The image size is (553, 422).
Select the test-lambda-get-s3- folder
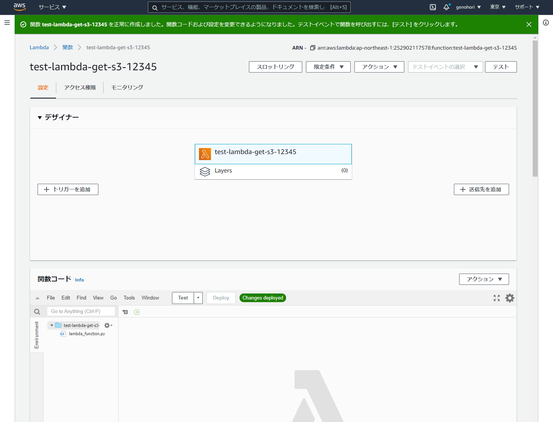(x=81, y=325)
